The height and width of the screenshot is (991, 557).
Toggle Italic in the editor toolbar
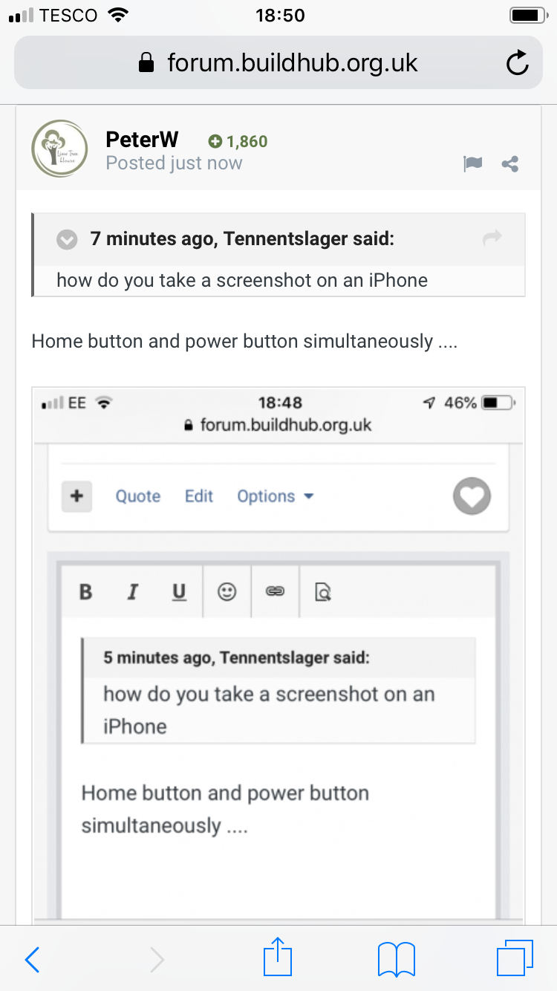coord(132,592)
